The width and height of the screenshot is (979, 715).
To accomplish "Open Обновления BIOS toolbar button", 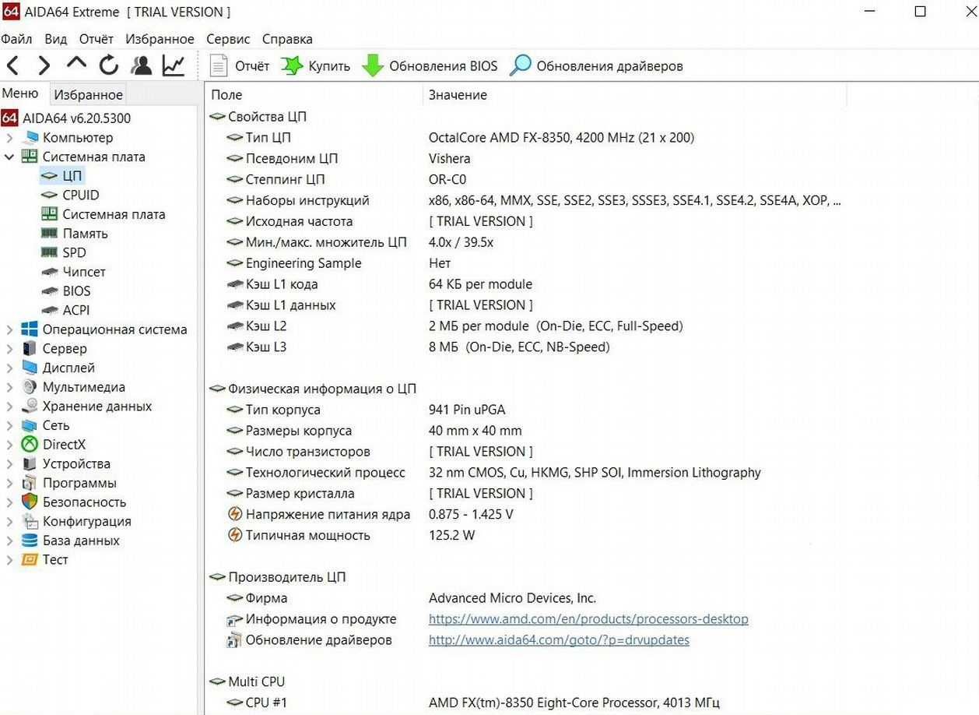I will point(430,66).
